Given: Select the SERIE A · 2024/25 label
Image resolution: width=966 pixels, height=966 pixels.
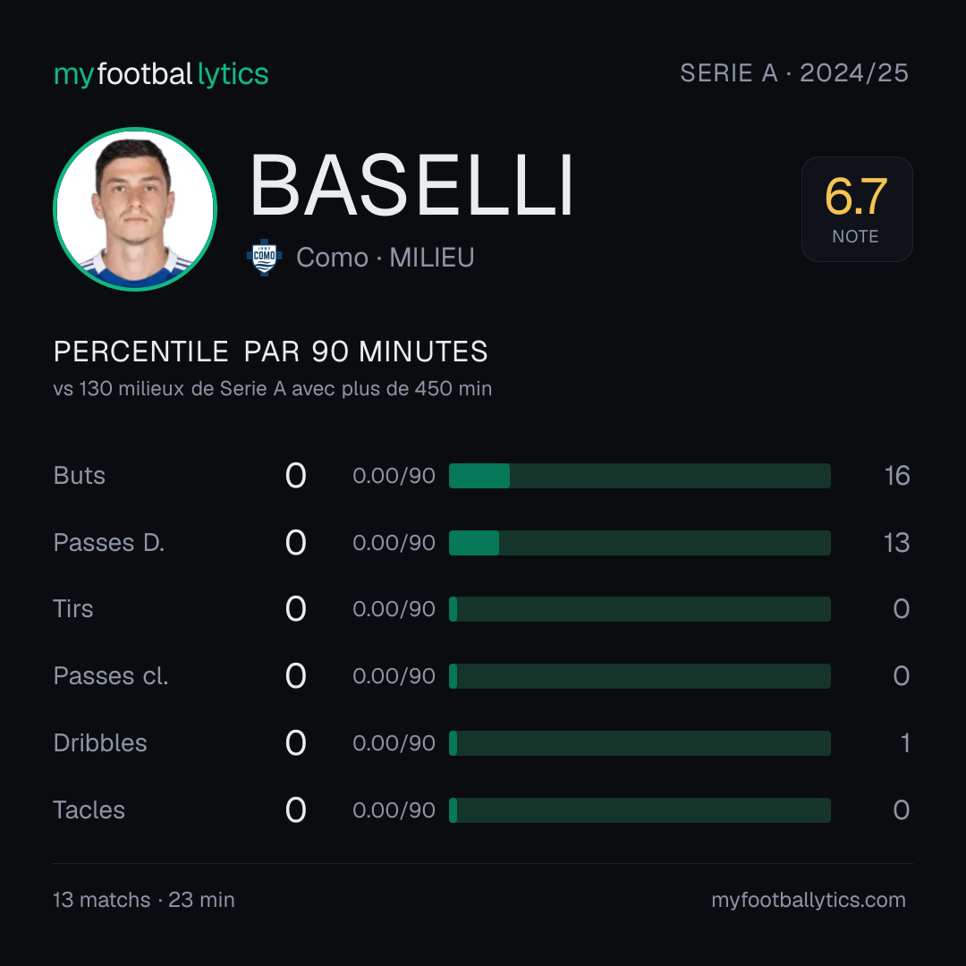Looking at the screenshot, I should (x=794, y=73).
